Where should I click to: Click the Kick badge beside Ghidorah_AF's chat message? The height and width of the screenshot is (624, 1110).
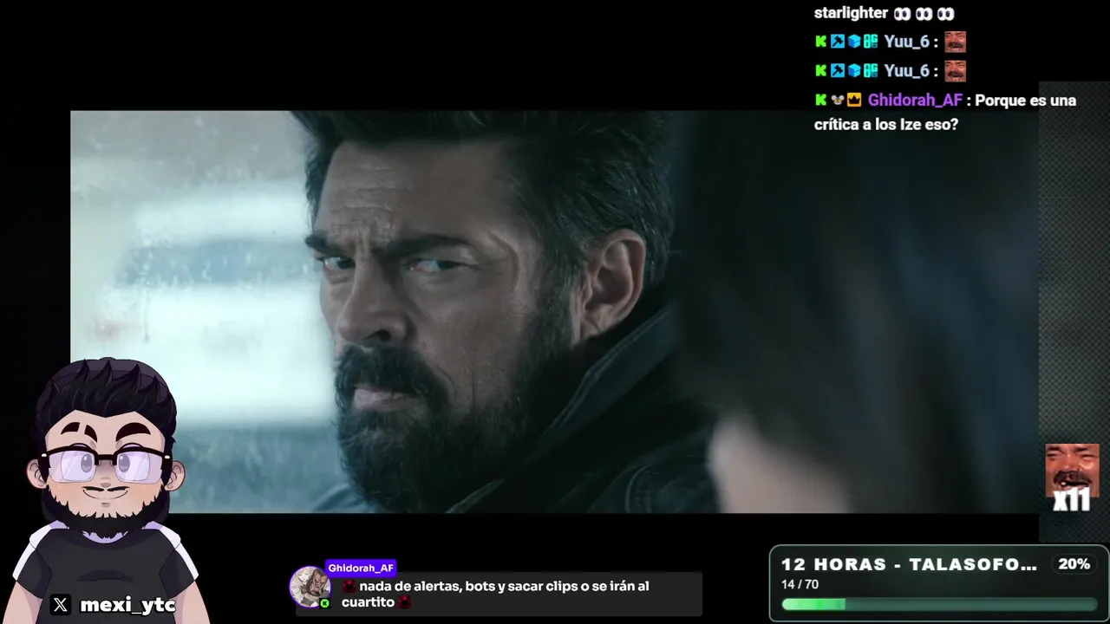pos(820,100)
